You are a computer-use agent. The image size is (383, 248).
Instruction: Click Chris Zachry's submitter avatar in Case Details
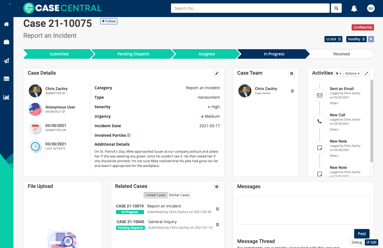(35, 91)
